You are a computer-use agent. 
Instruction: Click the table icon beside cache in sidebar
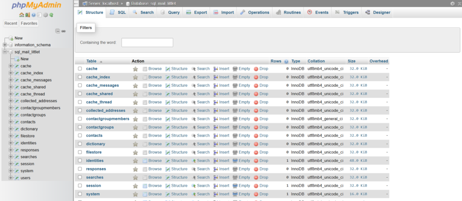[17, 66]
